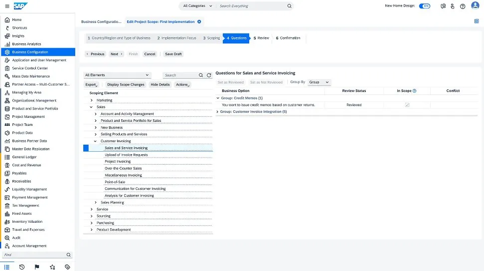Refresh the scoping element list
This screenshot has height=271, width=484.
point(209,75)
